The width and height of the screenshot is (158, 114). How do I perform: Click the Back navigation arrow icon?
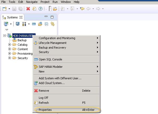pos(88,9)
